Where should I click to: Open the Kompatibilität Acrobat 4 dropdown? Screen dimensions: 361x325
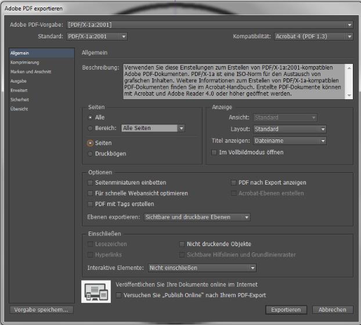coord(313,37)
